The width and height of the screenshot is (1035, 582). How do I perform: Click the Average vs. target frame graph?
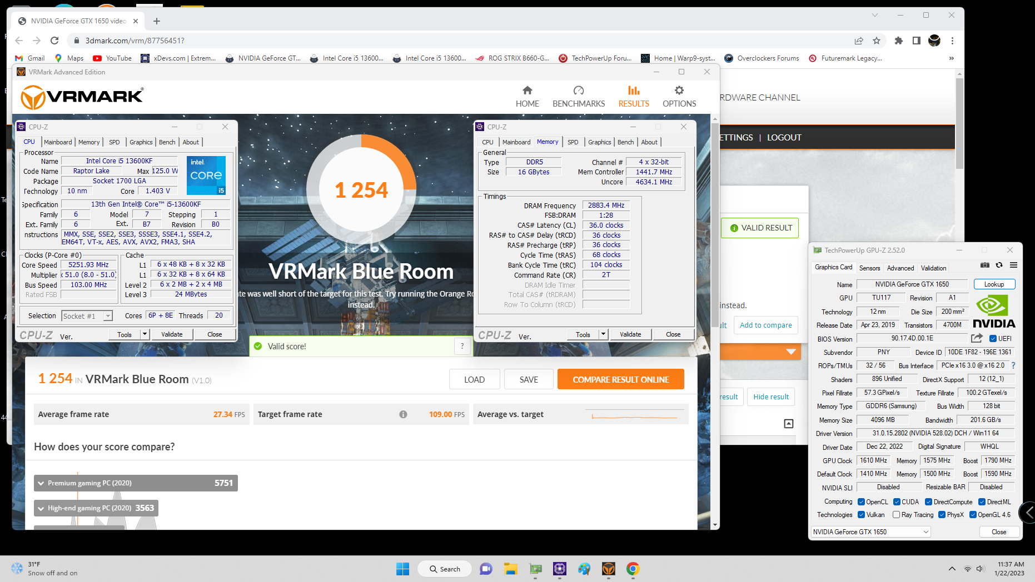coord(635,415)
